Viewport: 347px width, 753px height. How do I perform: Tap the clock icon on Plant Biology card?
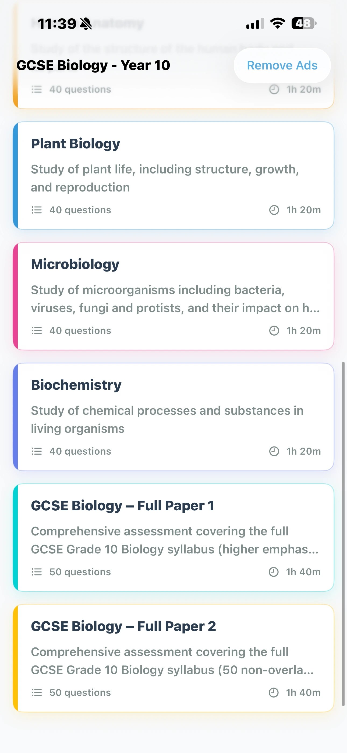click(x=274, y=210)
